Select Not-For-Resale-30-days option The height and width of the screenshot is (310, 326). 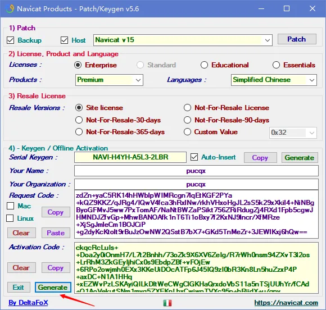[79, 120]
